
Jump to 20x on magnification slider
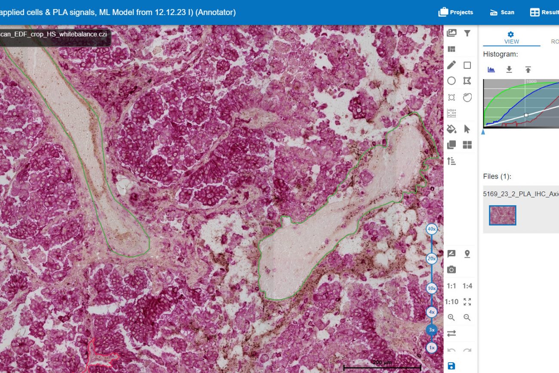(431, 259)
